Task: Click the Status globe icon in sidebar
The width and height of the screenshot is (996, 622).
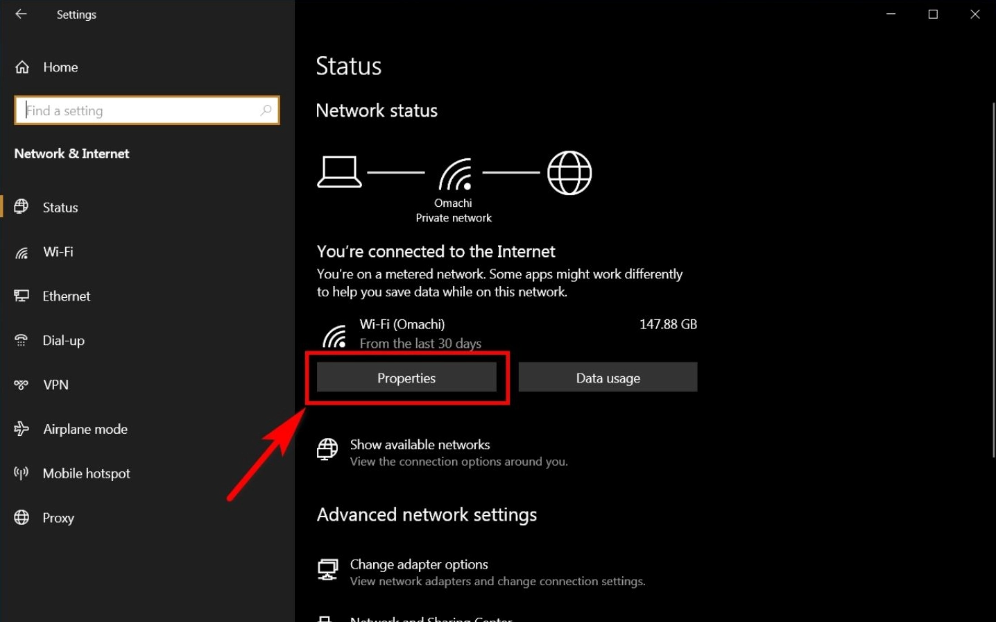Action: pos(22,206)
